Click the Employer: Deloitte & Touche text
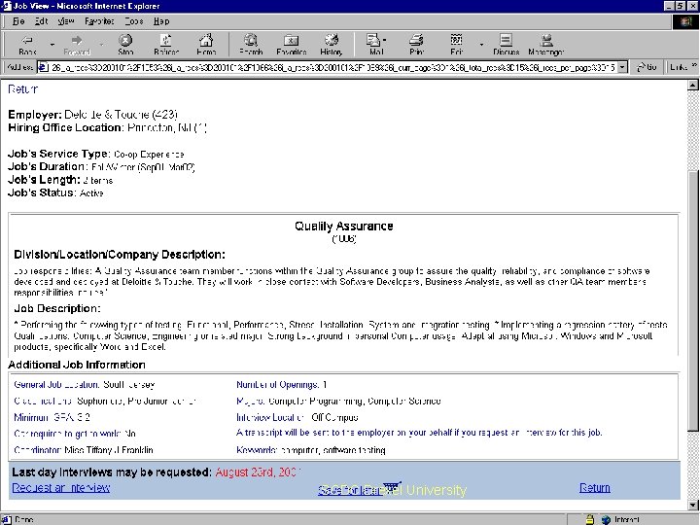 (93, 115)
